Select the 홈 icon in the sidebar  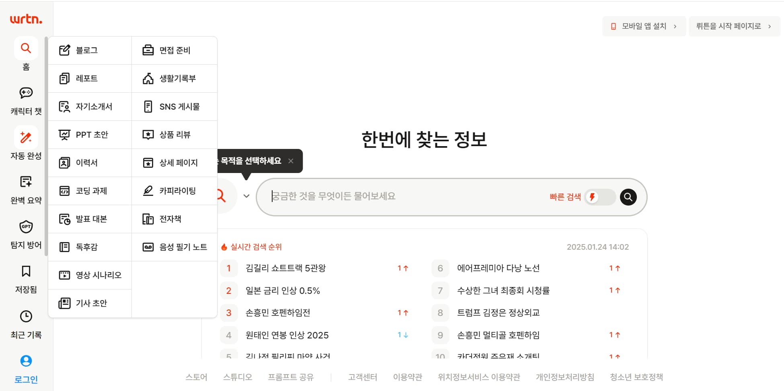(26, 48)
